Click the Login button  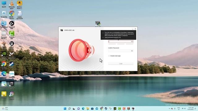click(x=121, y=64)
